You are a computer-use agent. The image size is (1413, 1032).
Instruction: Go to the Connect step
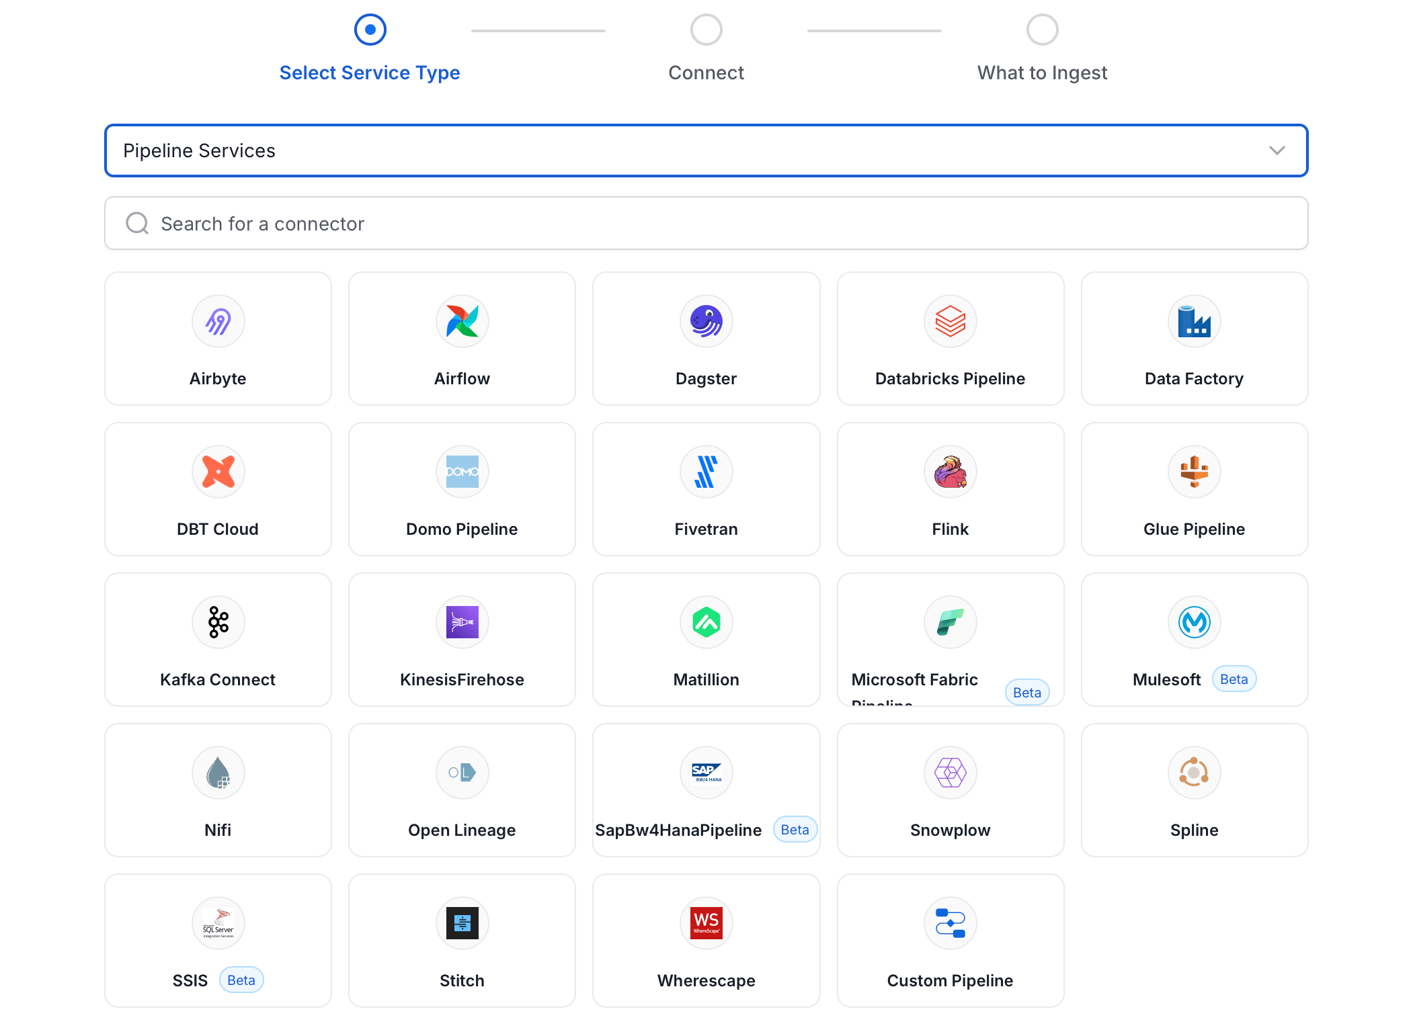(706, 73)
